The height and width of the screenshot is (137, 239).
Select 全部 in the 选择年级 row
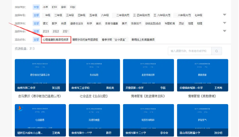(x=36, y=15)
